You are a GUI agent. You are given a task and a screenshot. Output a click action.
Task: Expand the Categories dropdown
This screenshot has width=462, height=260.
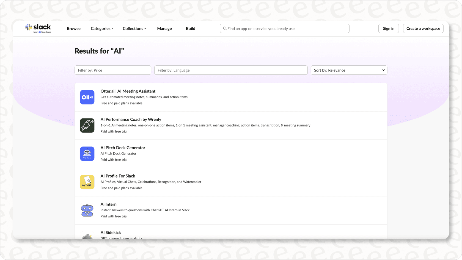coord(102,28)
